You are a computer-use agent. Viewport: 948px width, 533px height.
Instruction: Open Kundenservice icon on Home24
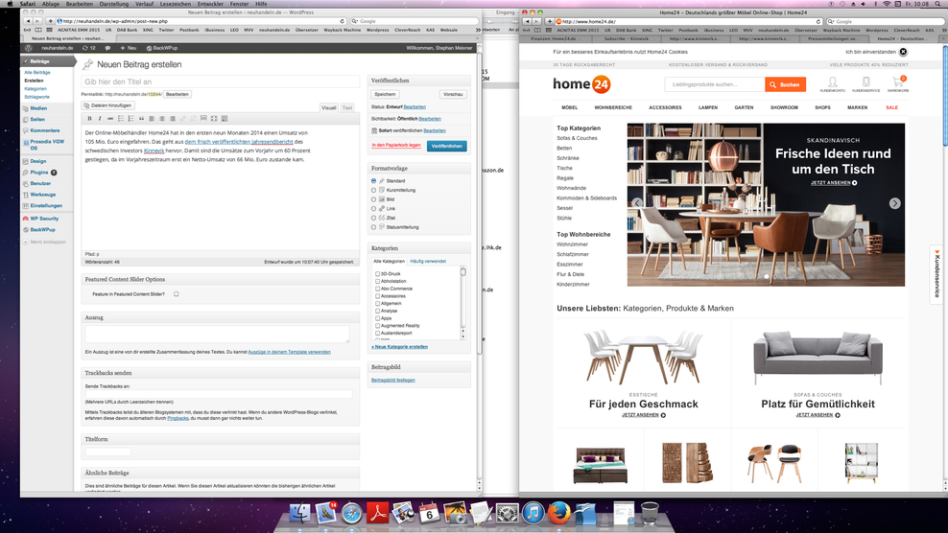(865, 84)
